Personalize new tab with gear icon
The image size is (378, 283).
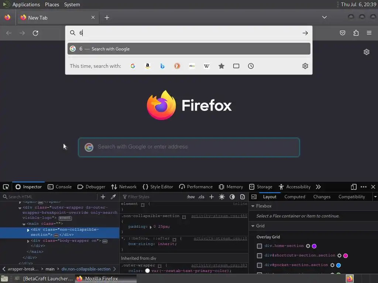(367, 52)
